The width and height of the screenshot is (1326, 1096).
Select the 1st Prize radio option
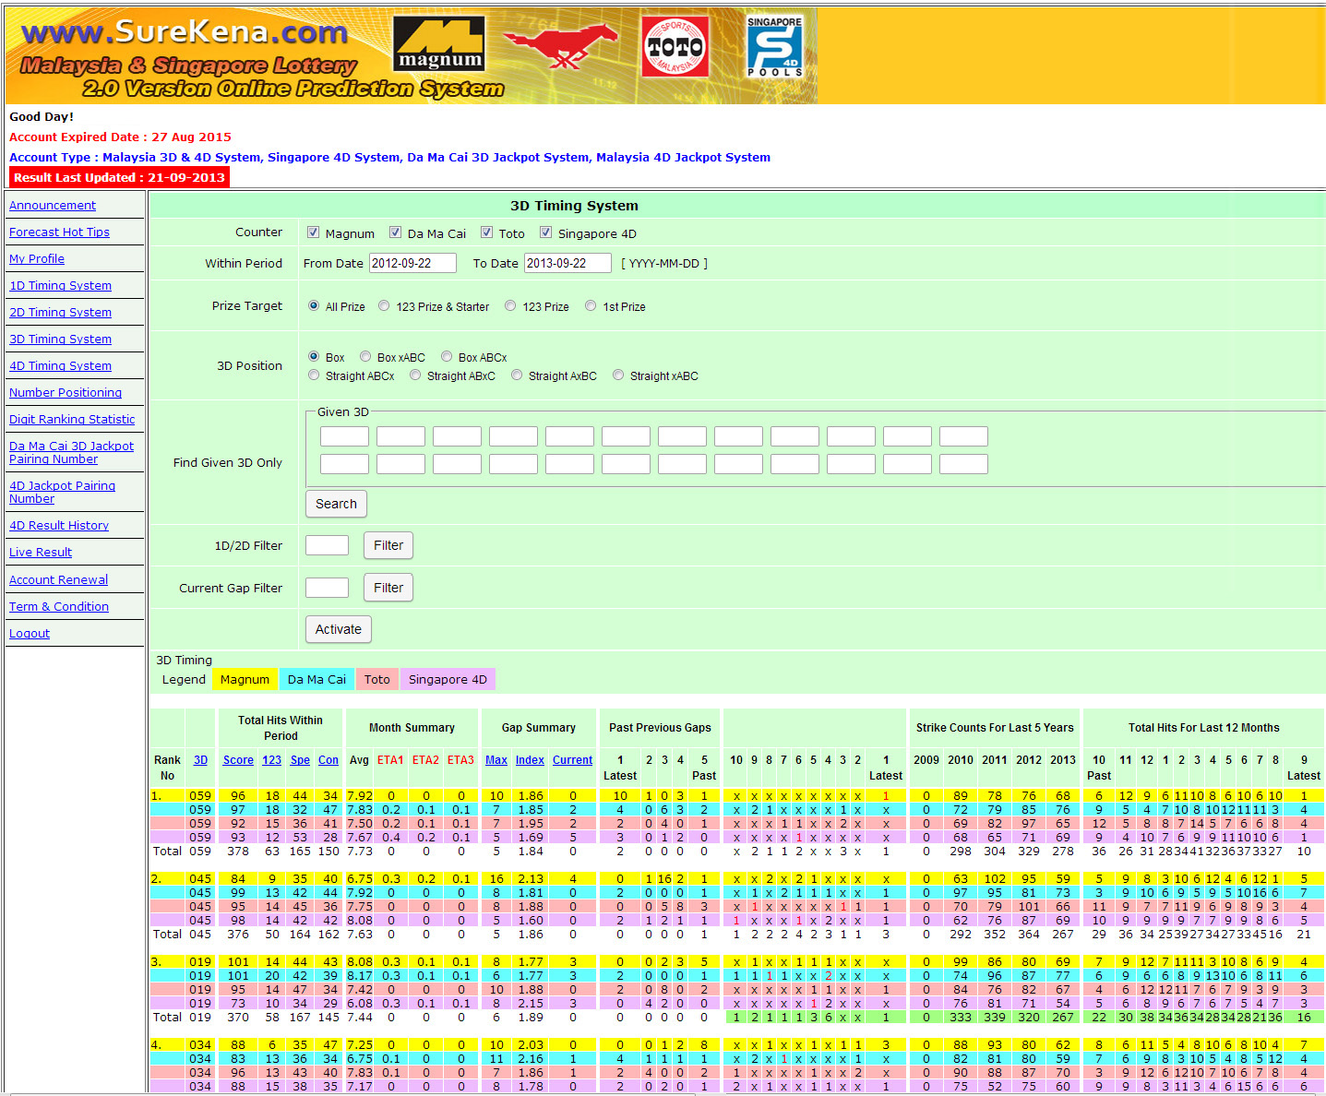[591, 306]
